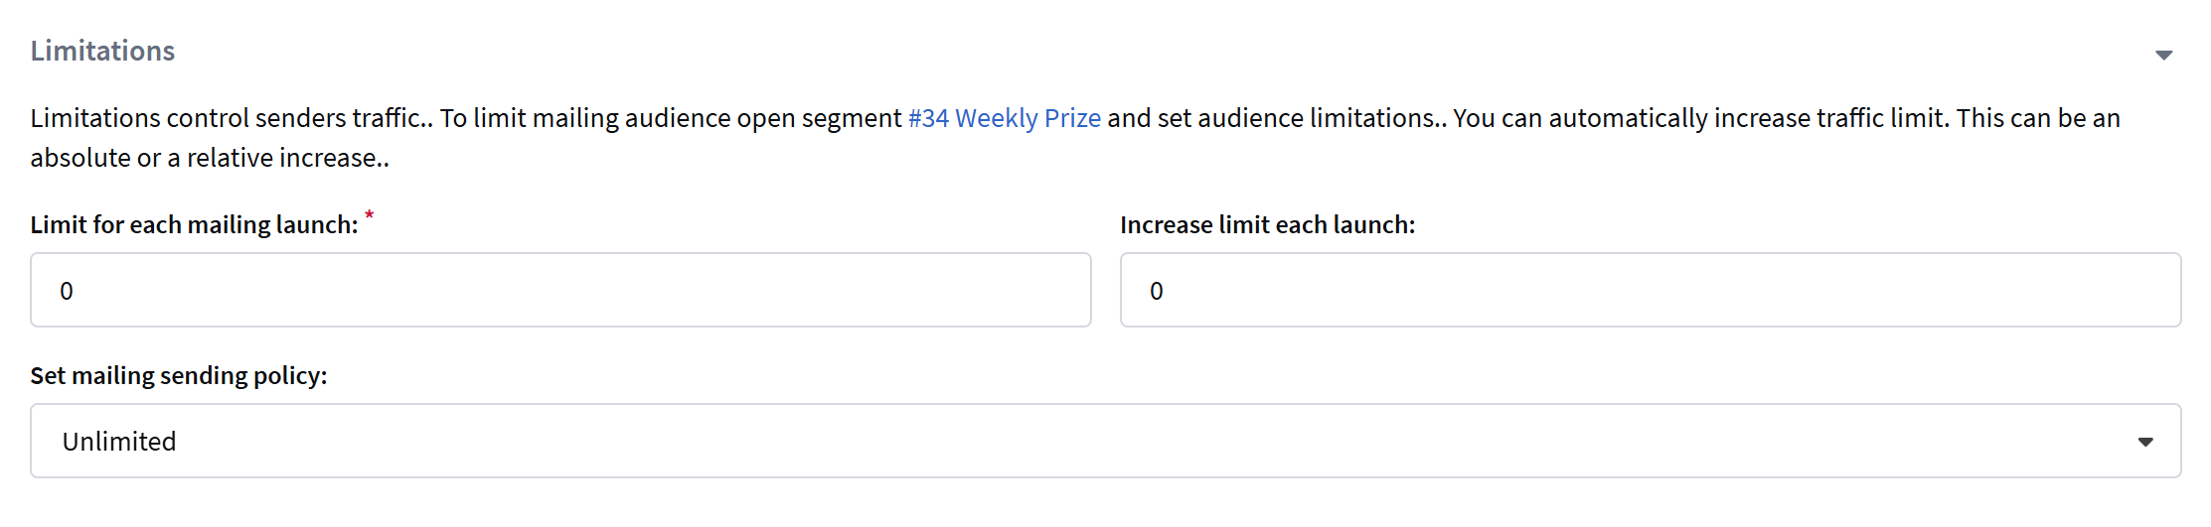Select the 'Unlimited' text in policy combo box
This screenshot has width=2211, height=527.
point(119,442)
